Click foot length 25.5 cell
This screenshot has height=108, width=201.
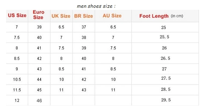pos(164,37)
